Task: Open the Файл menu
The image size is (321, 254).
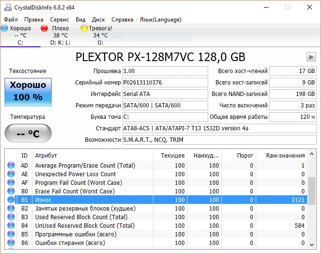Action: click(x=10, y=20)
